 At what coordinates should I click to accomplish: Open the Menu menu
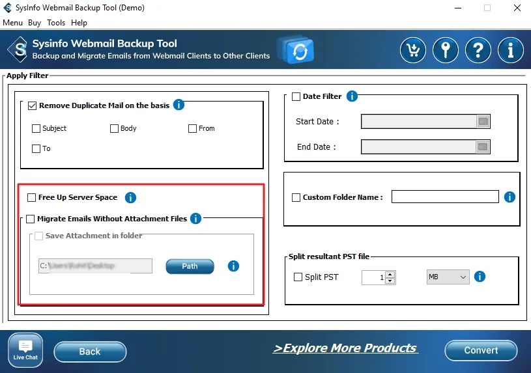[12, 23]
